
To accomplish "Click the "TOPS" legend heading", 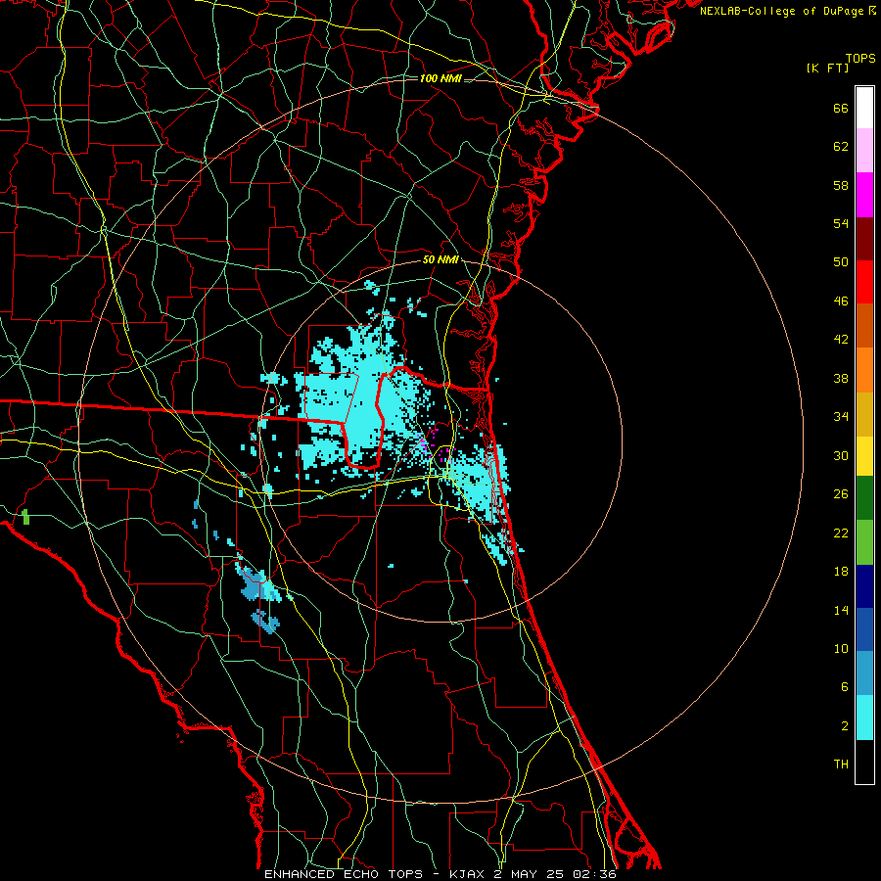I will tap(860, 59).
